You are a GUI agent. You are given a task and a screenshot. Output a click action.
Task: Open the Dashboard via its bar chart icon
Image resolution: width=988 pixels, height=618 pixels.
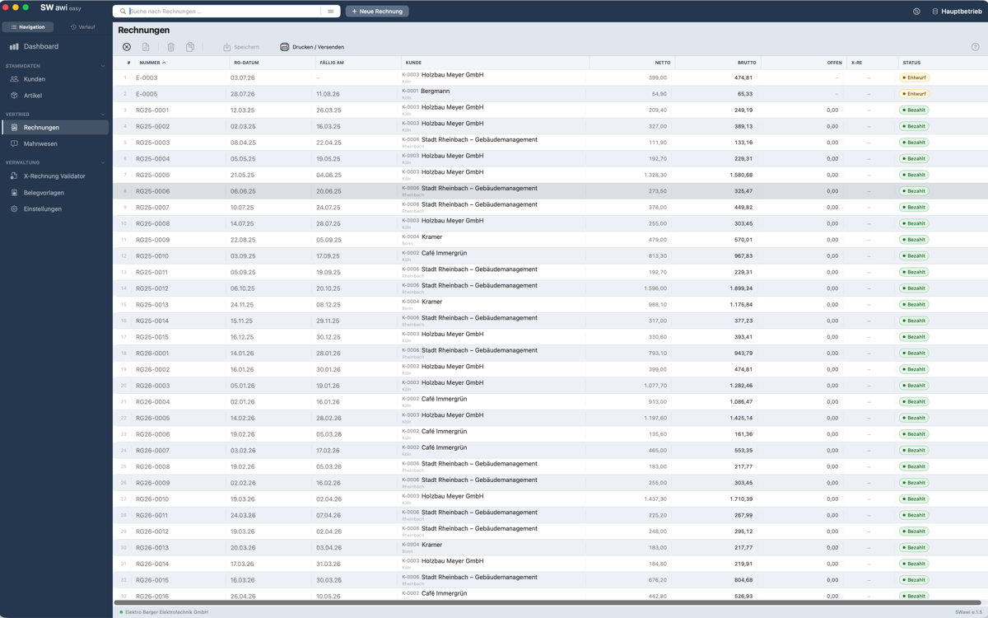pyautogui.click(x=14, y=46)
